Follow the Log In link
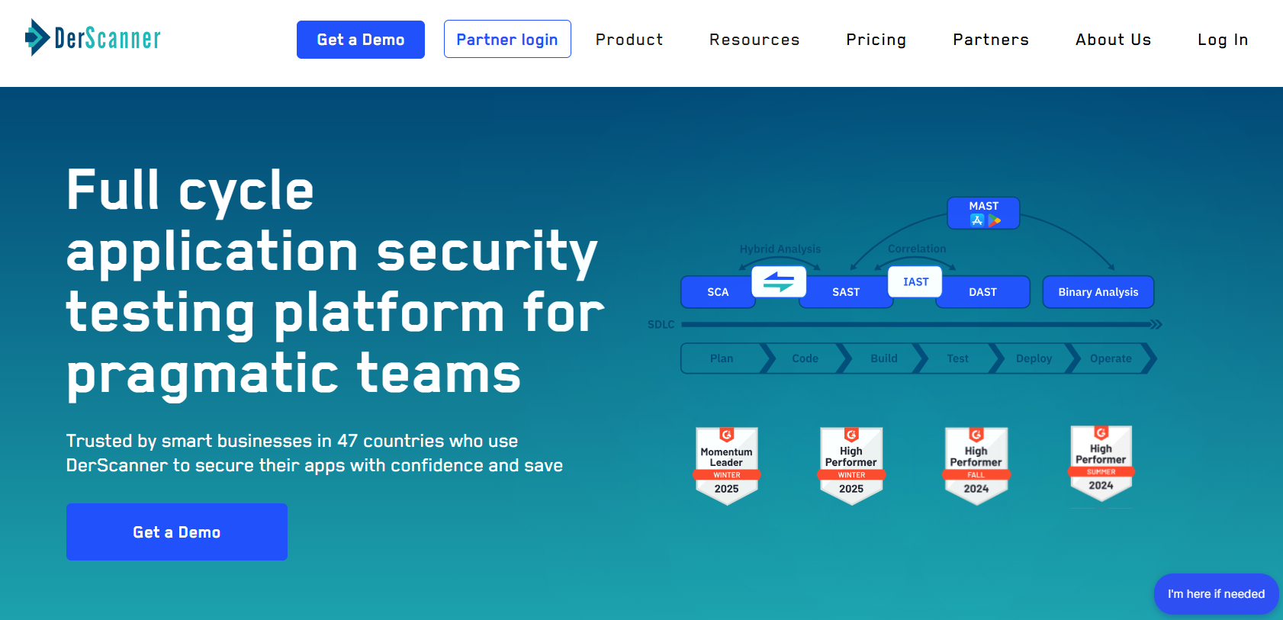Screen dimensions: 1283x620 (1222, 40)
